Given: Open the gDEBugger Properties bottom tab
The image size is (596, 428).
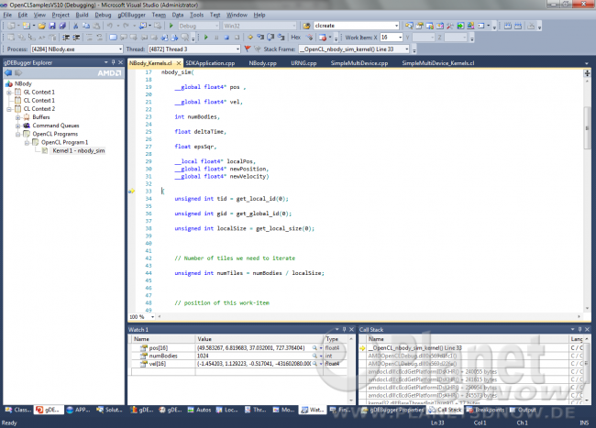Looking at the screenshot, I should click(x=392, y=410).
